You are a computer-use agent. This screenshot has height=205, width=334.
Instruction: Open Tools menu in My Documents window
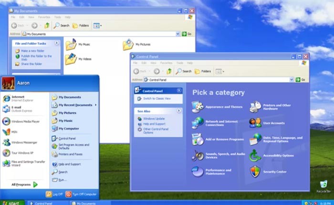(58, 17)
